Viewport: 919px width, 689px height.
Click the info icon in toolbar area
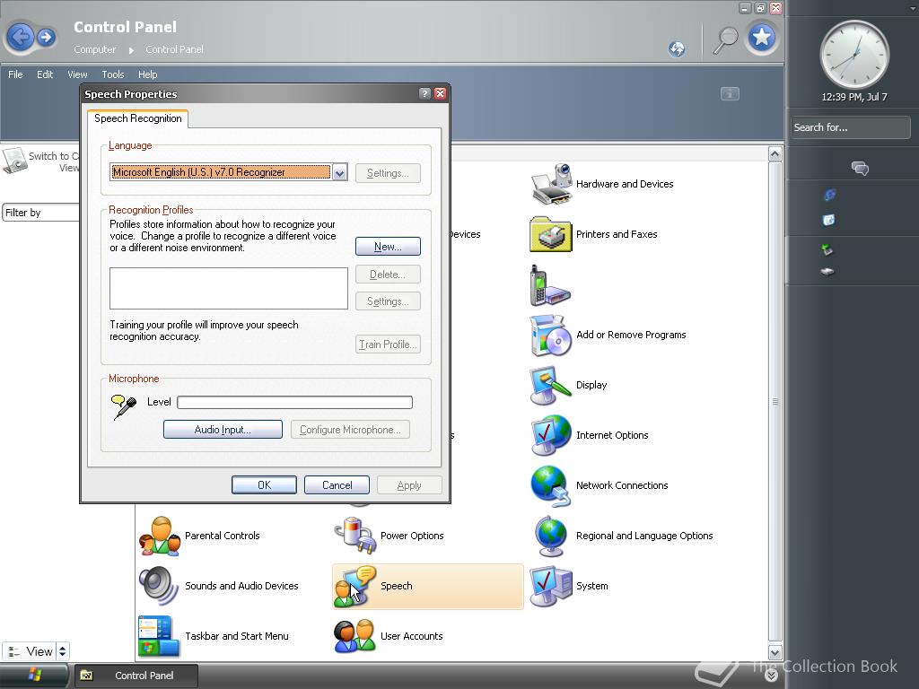point(730,93)
